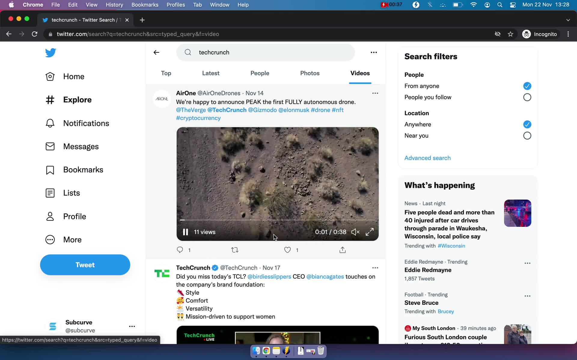Click the fullscreen expand video button
The width and height of the screenshot is (577, 360).
click(369, 232)
